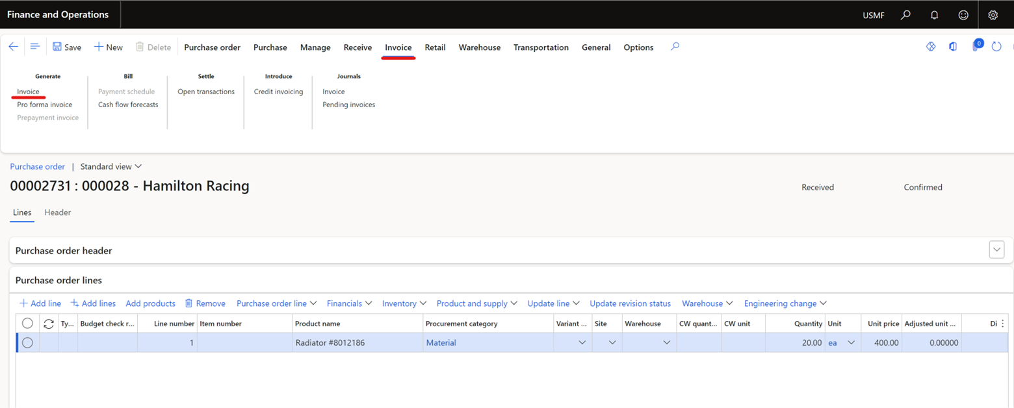Click Add line in purchase order lines

(x=40, y=303)
